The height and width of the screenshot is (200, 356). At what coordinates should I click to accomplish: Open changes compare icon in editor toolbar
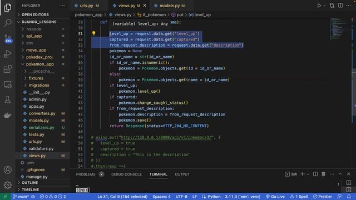332,6
